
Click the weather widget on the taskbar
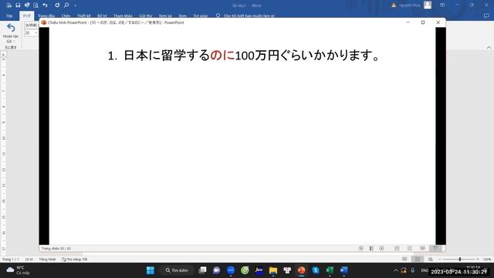[x=19, y=270]
